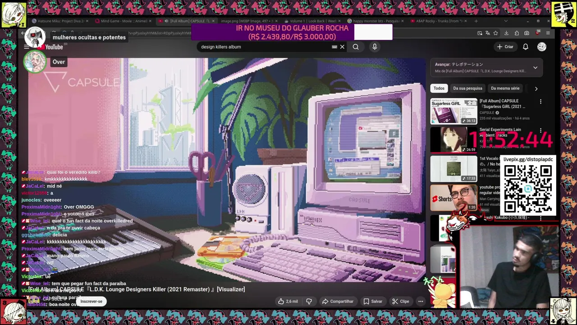
Task: Select the 'Da mesma série' chip
Action: [x=505, y=88]
